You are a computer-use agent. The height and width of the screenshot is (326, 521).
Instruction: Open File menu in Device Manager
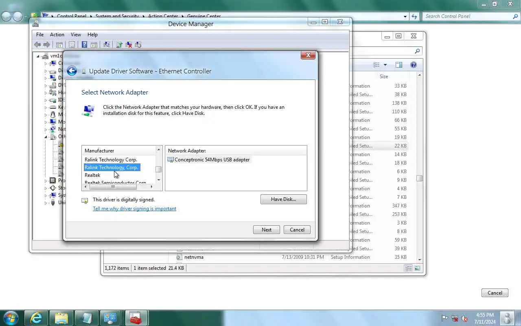point(40,35)
